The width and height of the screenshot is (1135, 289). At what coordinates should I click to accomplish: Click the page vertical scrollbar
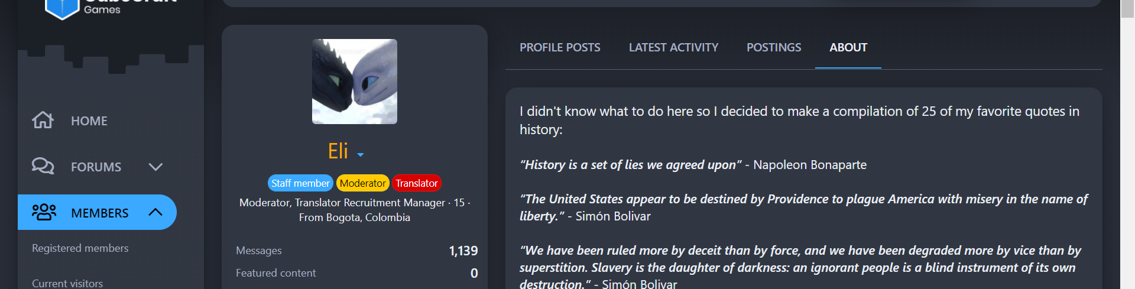pyautogui.click(x=1127, y=144)
